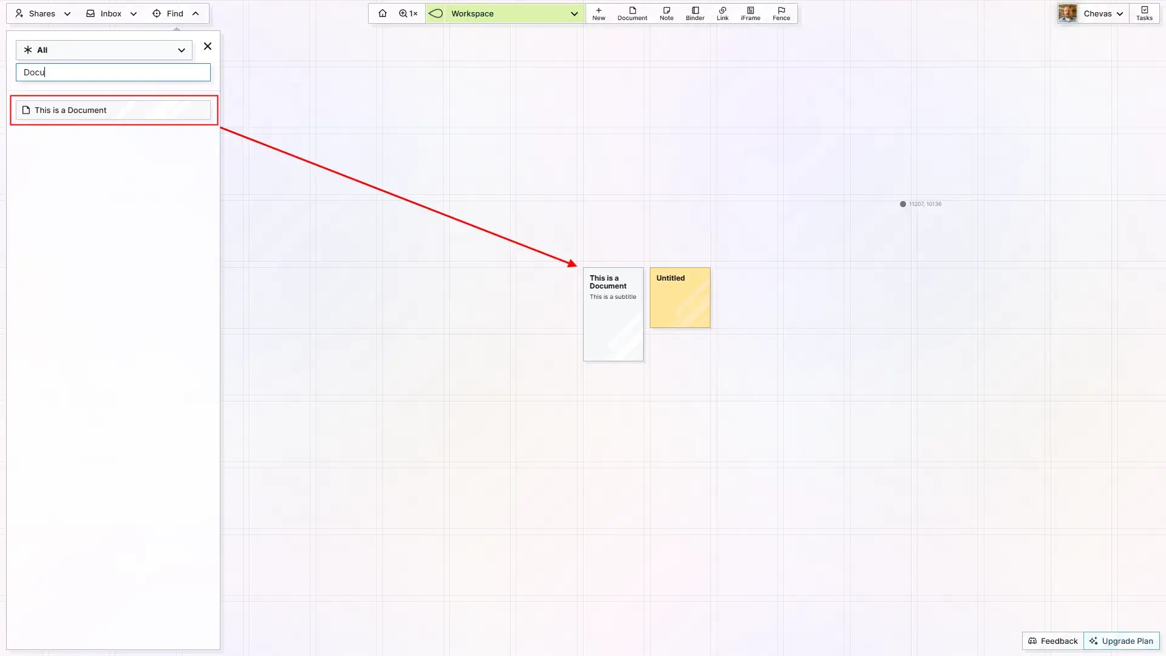Click the Find crosshair icon
1166x656 pixels.
click(156, 13)
